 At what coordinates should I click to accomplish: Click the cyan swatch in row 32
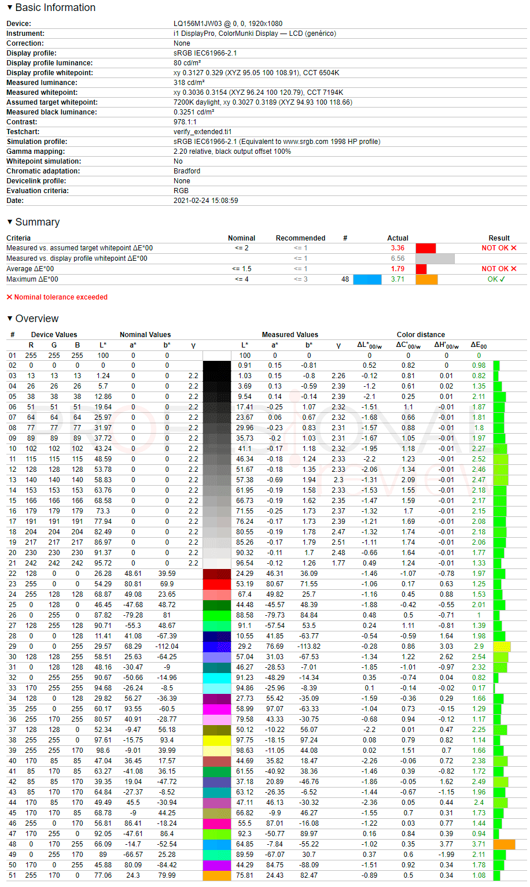[x=217, y=678]
